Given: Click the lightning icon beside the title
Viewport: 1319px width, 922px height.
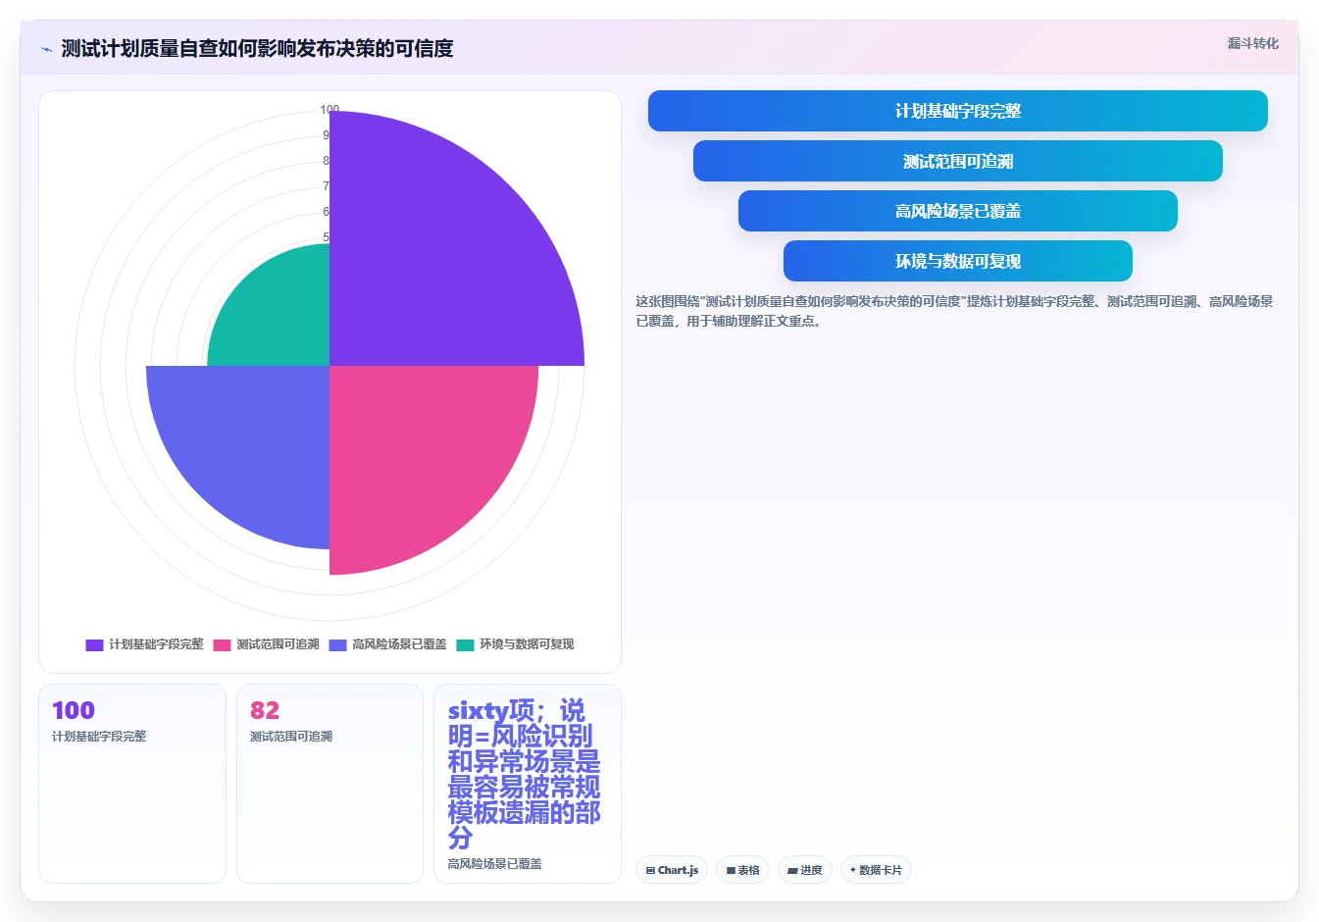Looking at the screenshot, I should coord(46,49).
